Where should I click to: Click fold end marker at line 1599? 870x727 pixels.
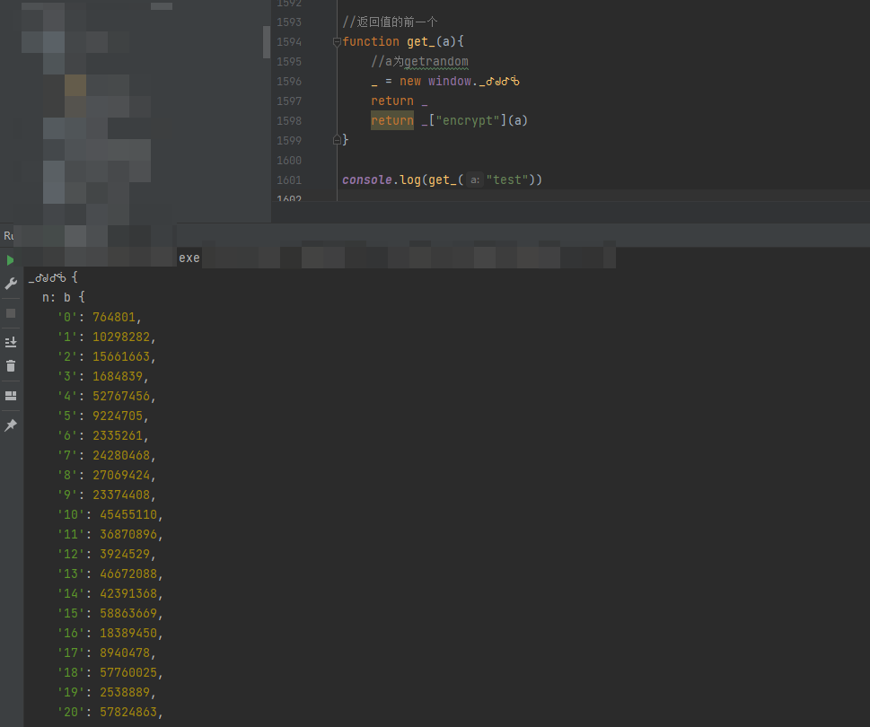point(337,140)
